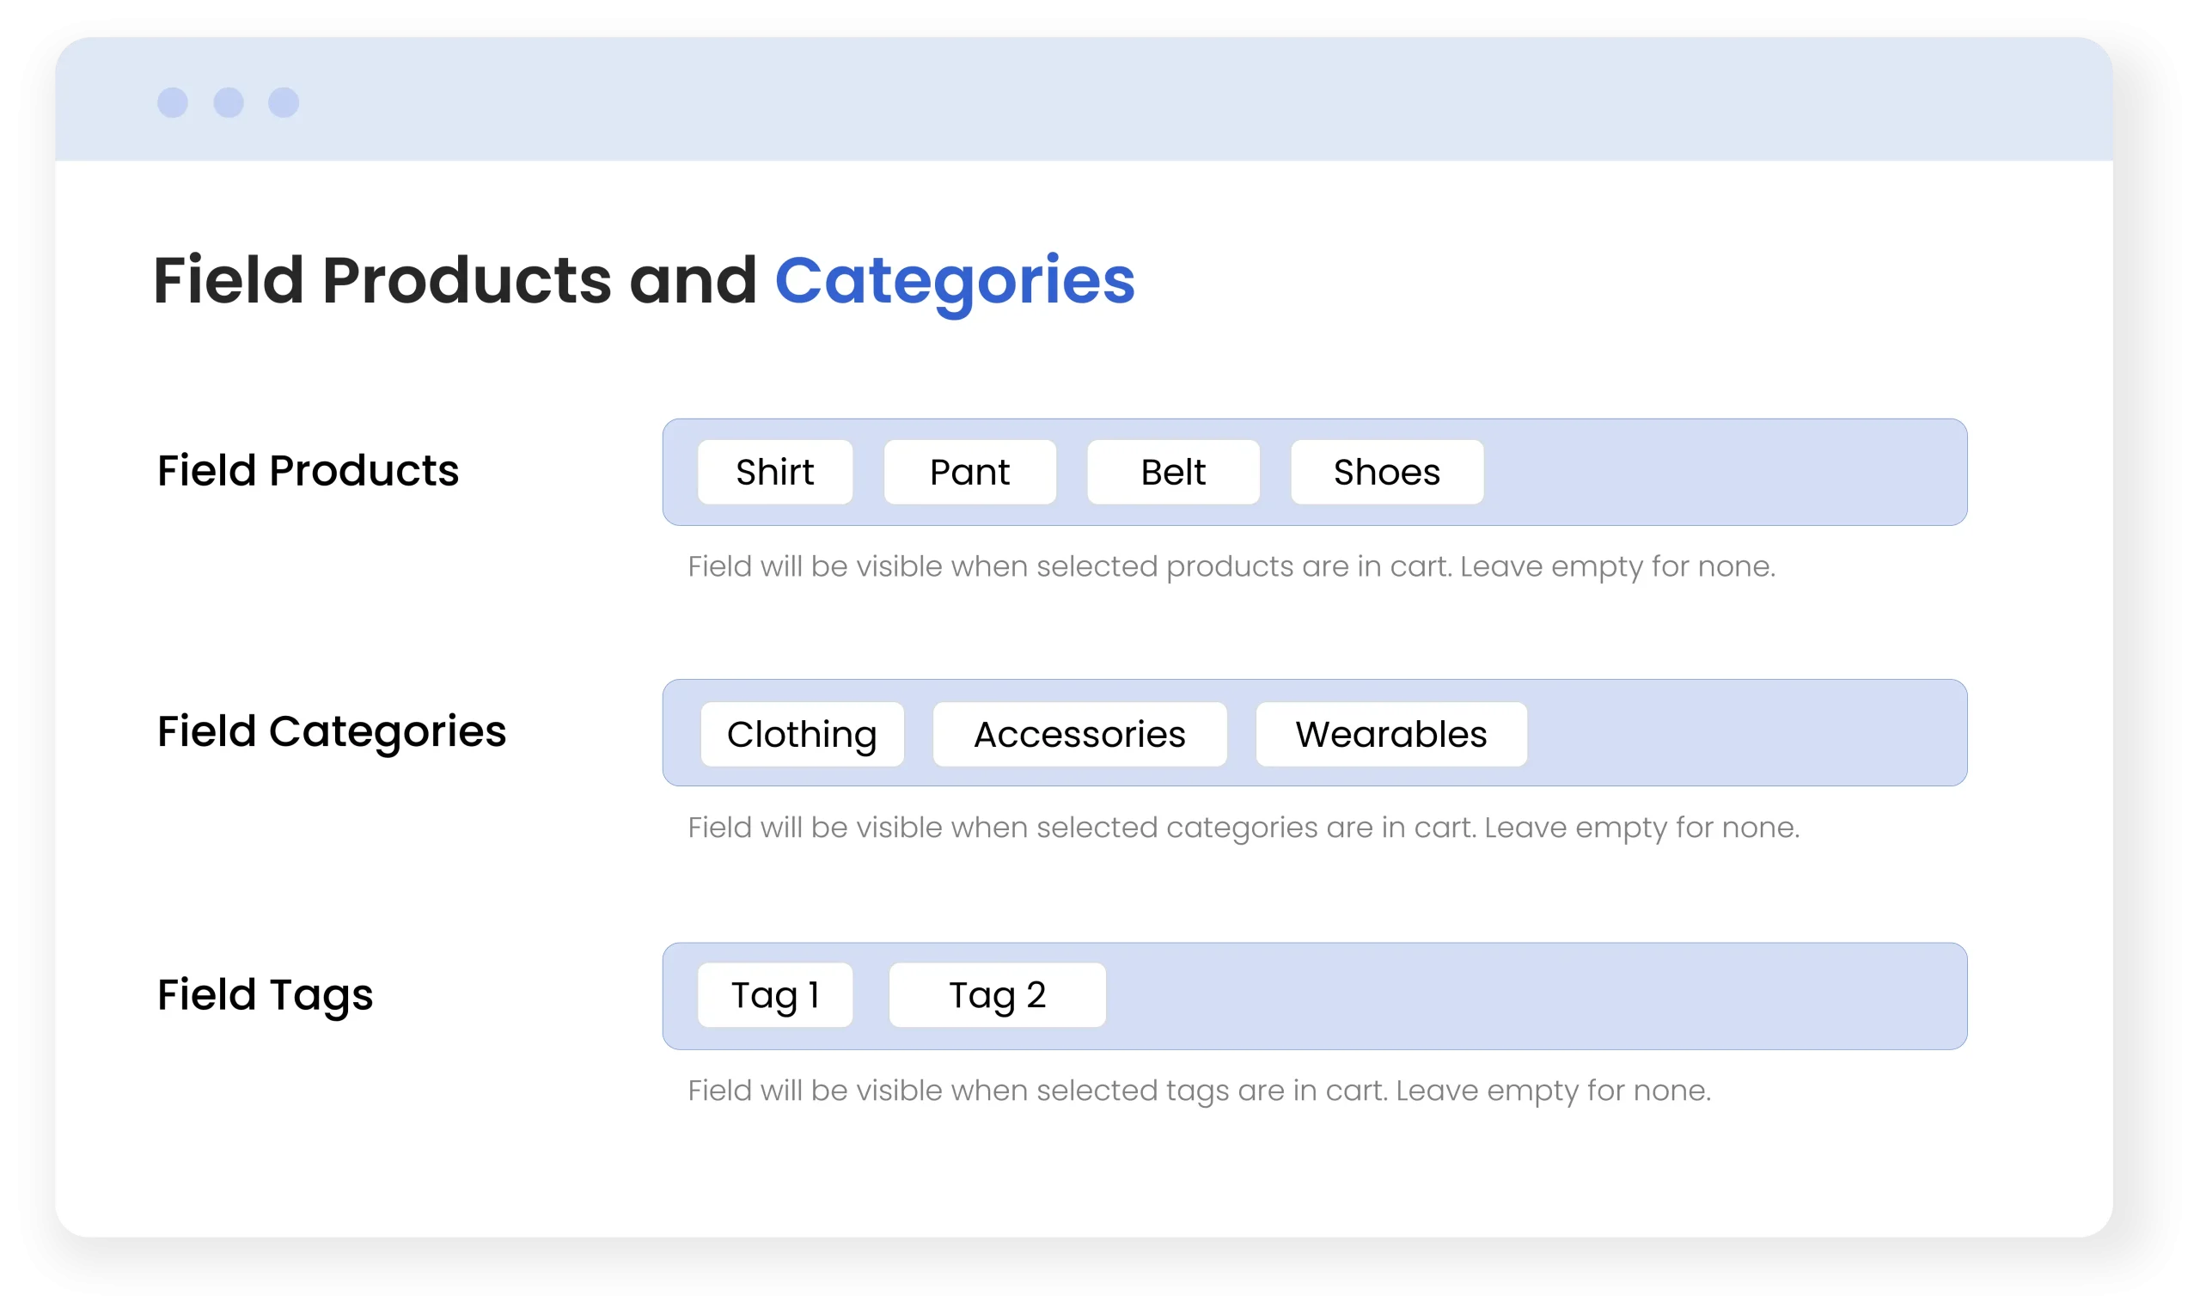The height and width of the screenshot is (1314, 2200).
Task: Select the Tag 1 chip
Action: click(x=774, y=995)
